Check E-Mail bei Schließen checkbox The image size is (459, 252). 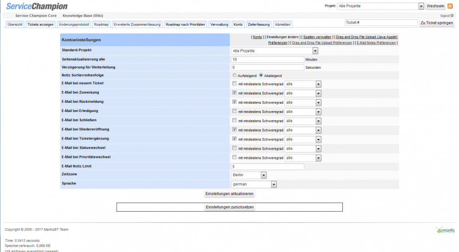234,120
